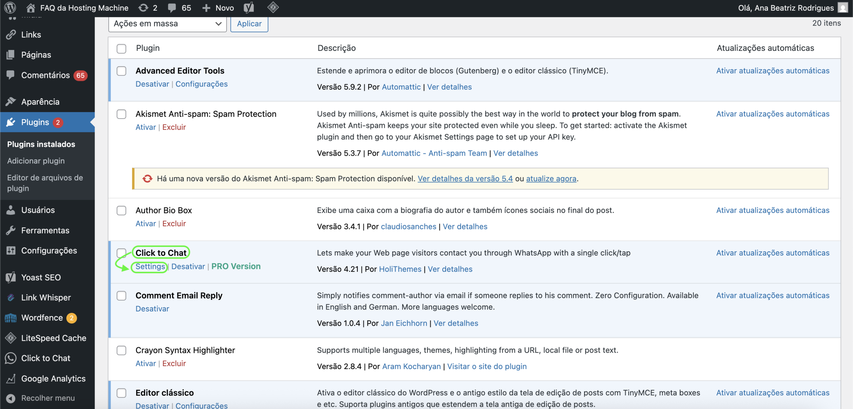Open Adicionar plugin submenu item
853x409 pixels.
tap(36, 161)
